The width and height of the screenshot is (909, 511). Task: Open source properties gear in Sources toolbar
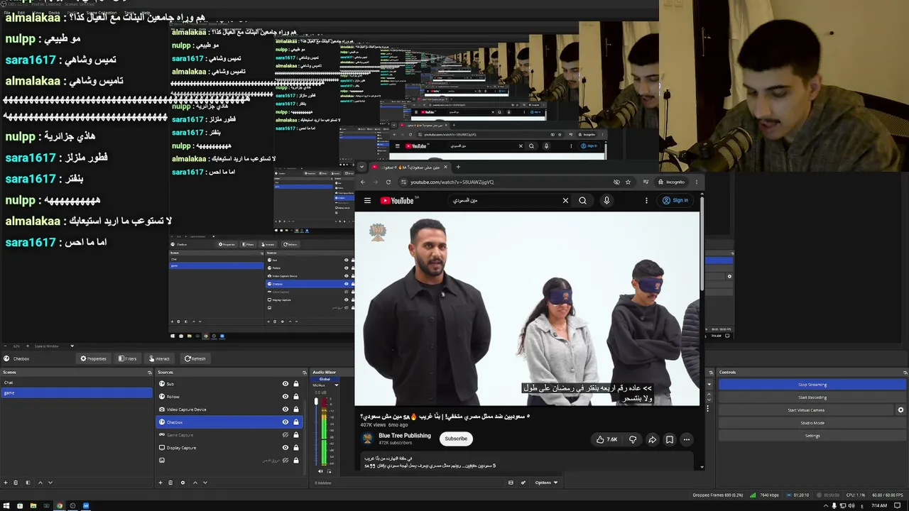[183, 483]
